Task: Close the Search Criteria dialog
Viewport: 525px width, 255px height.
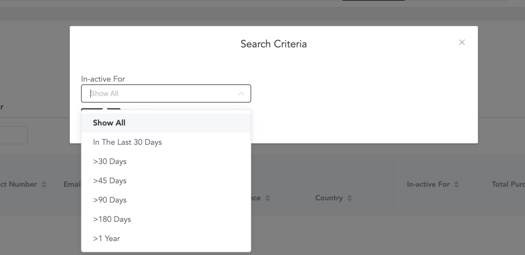Action: pos(462,42)
